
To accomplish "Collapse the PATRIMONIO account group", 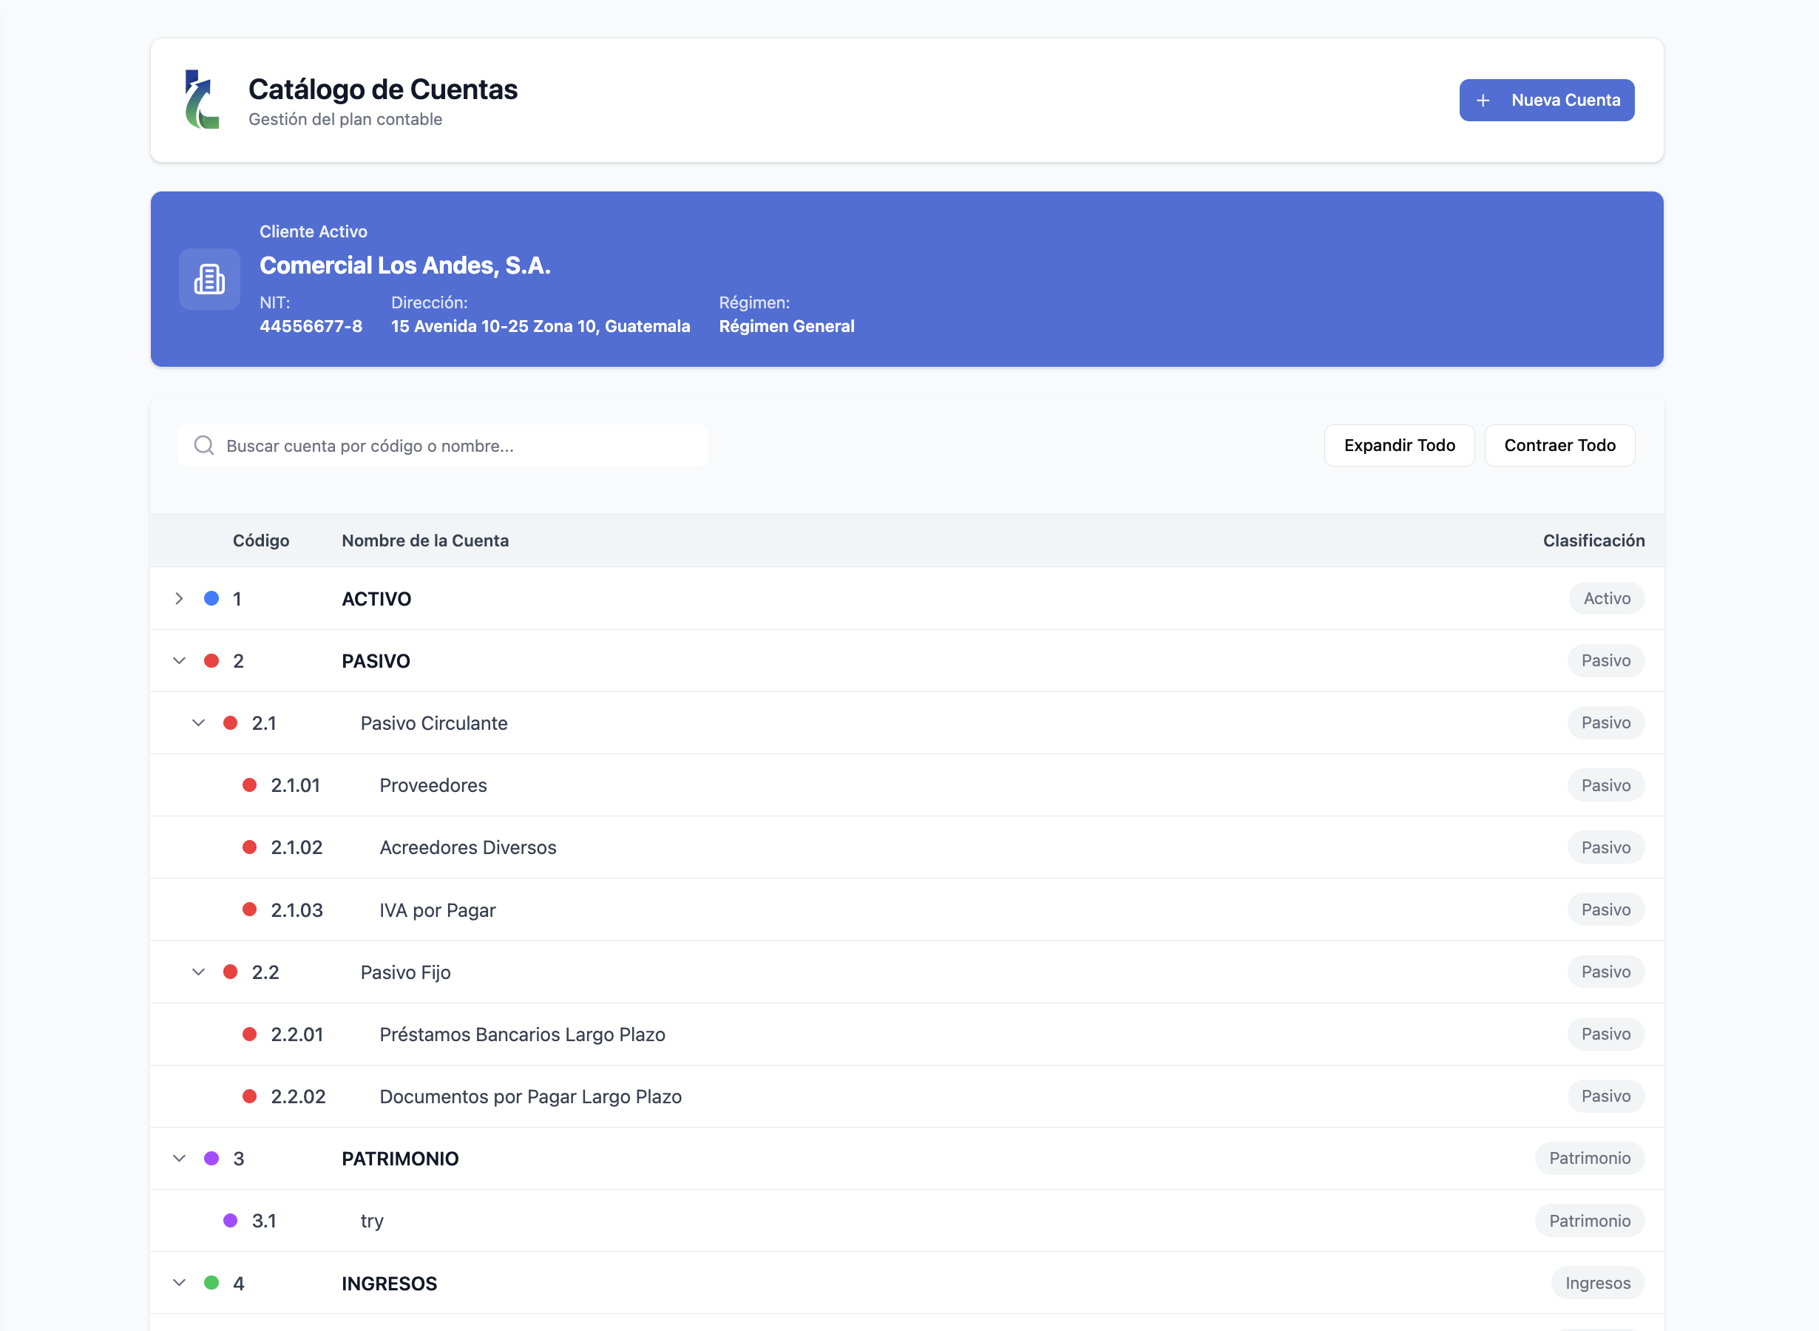I will pos(180,1159).
